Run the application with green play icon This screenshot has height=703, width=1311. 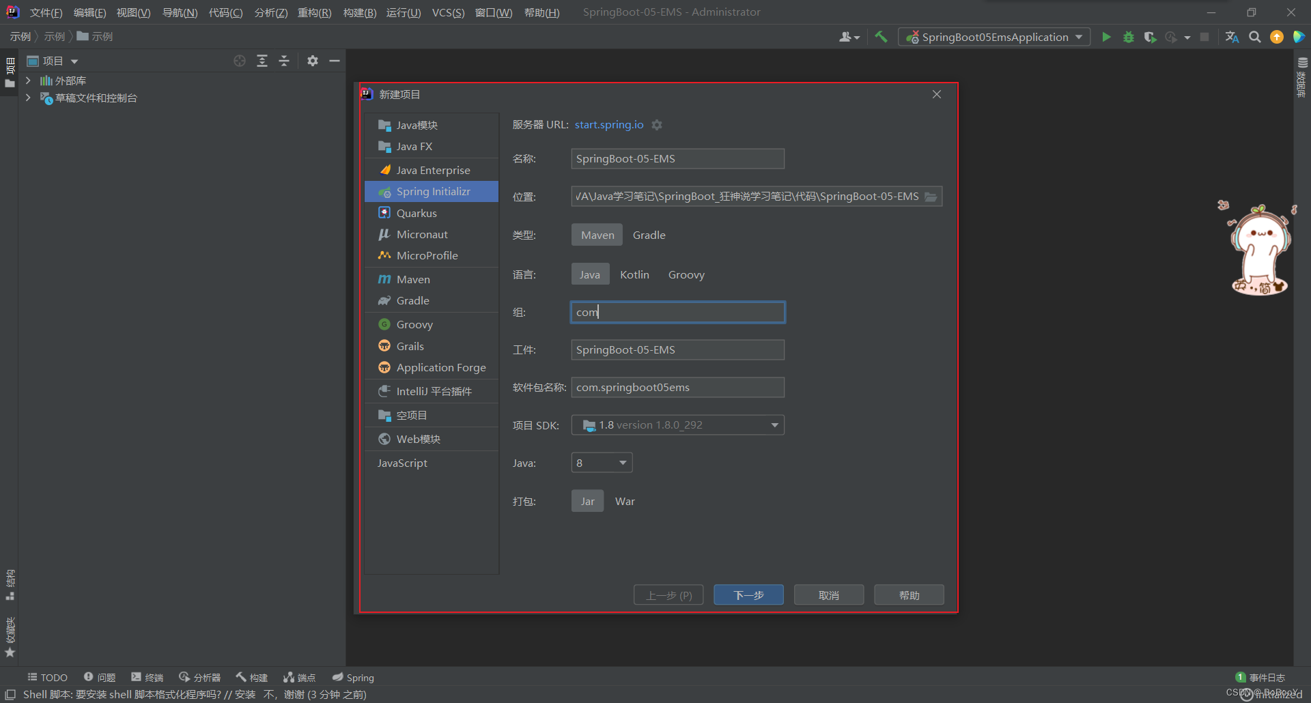[1106, 37]
